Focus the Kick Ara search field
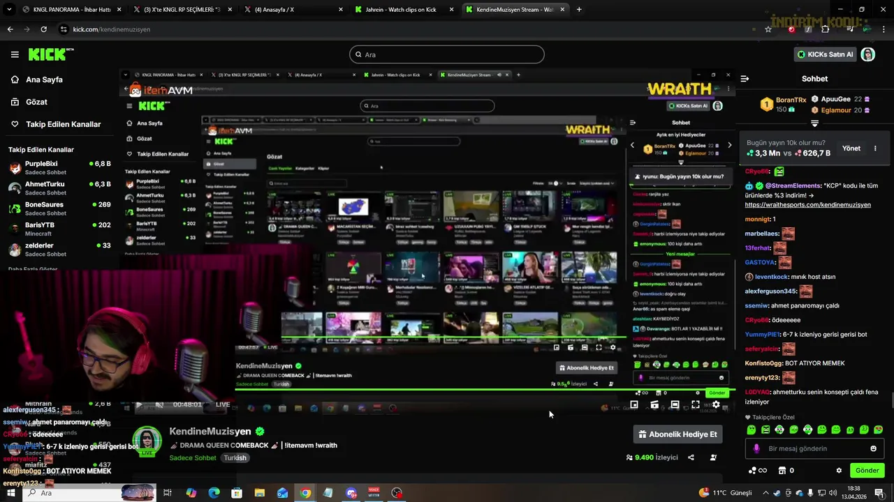894x502 pixels. [447, 54]
